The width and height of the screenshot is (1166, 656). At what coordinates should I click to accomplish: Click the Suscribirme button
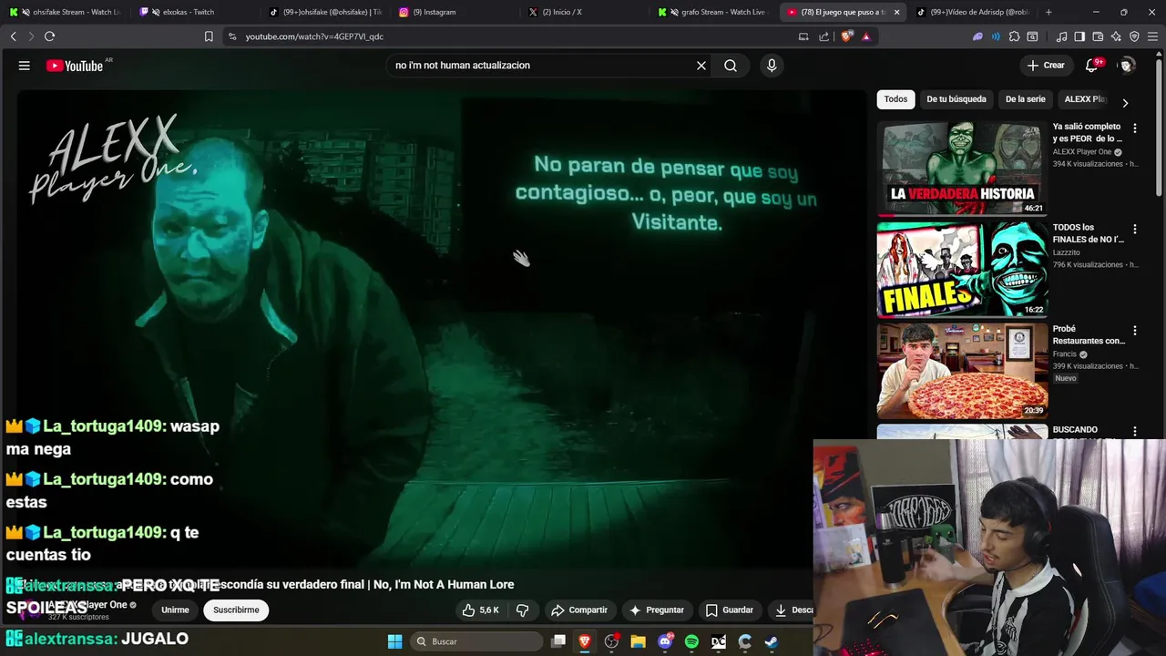(236, 610)
